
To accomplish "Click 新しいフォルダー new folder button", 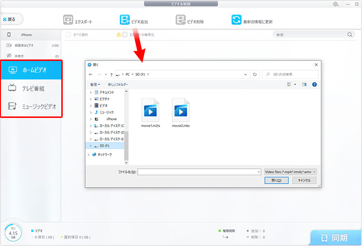I will [x=118, y=85].
